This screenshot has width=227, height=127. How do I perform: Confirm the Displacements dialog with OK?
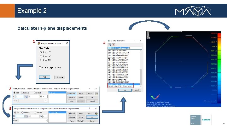(x=44, y=77)
